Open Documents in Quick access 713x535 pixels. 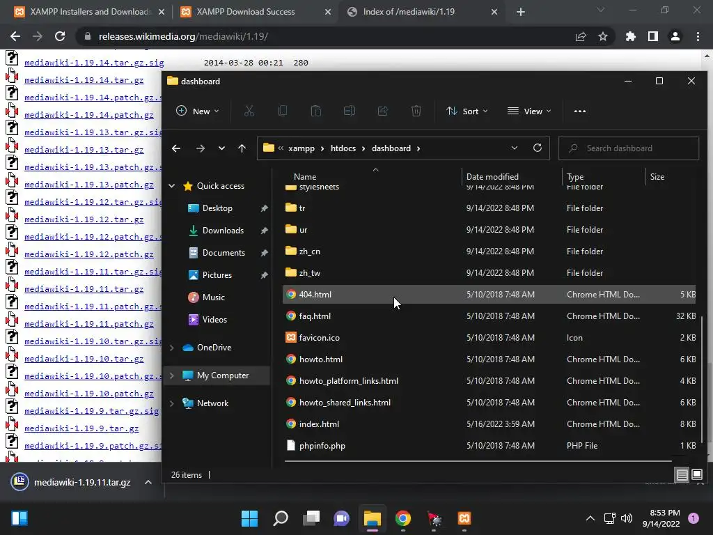[224, 252]
